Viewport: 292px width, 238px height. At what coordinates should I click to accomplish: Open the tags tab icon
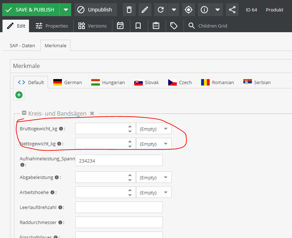[174, 26]
